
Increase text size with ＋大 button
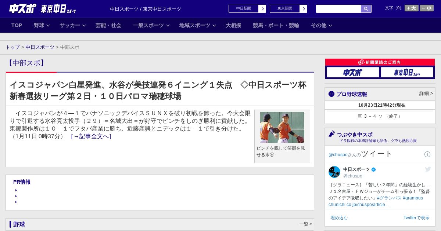pyautogui.click(x=412, y=8)
